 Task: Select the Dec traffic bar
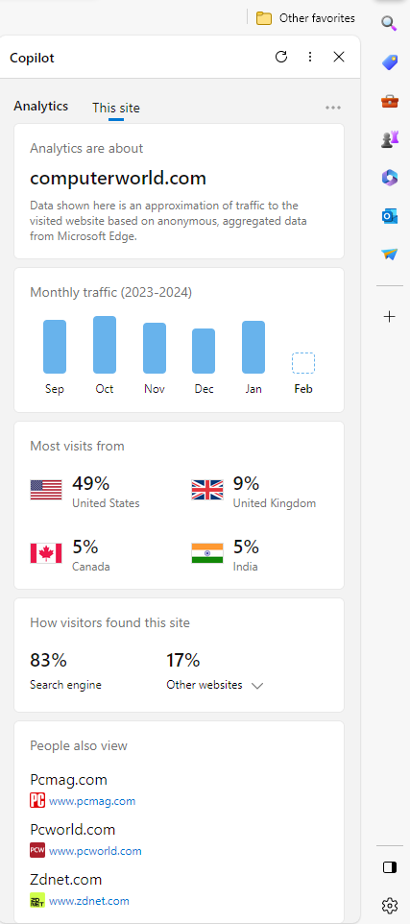click(204, 352)
